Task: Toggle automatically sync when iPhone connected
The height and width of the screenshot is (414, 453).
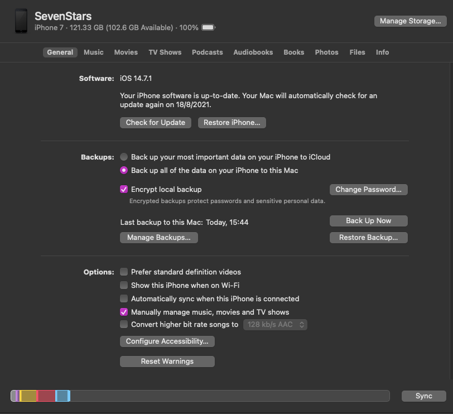Action: pyautogui.click(x=124, y=299)
